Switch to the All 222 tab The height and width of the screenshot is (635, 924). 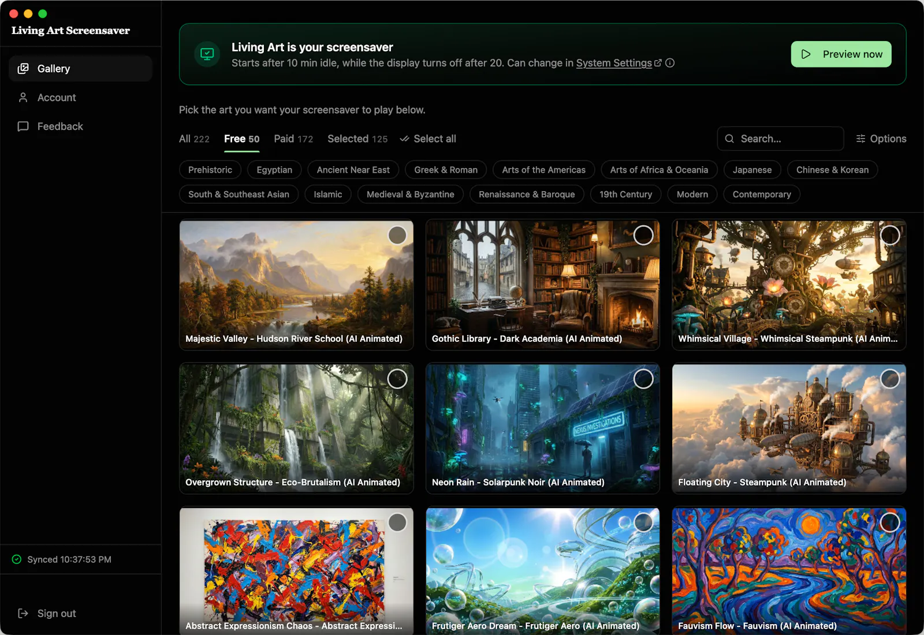pyautogui.click(x=194, y=139)
